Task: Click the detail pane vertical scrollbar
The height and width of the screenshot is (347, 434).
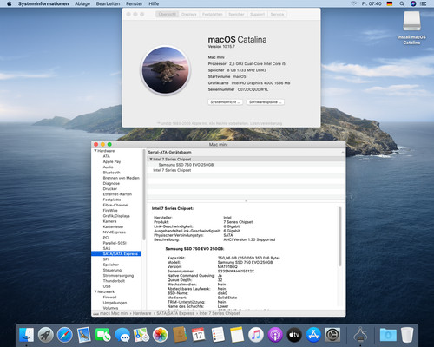Action: point(340,237)
